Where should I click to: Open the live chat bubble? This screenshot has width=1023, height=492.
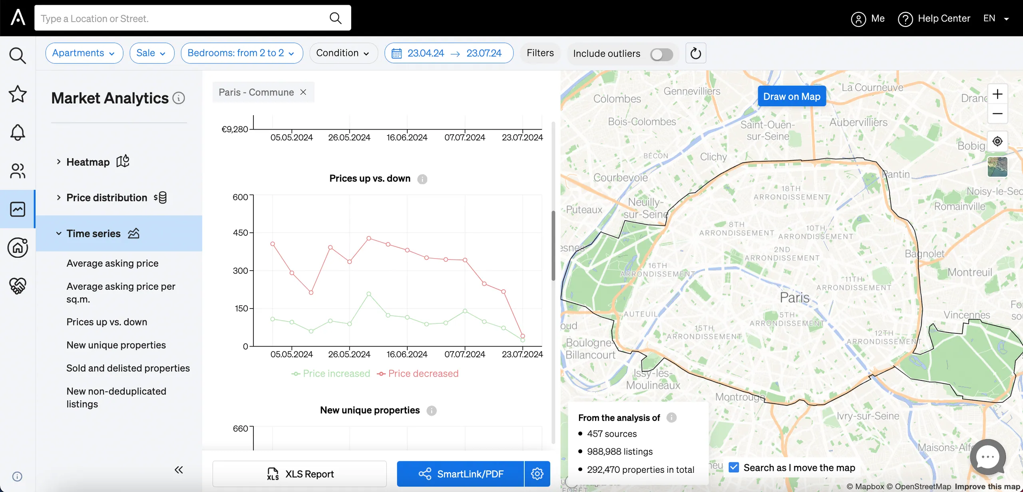pos(988,457)
